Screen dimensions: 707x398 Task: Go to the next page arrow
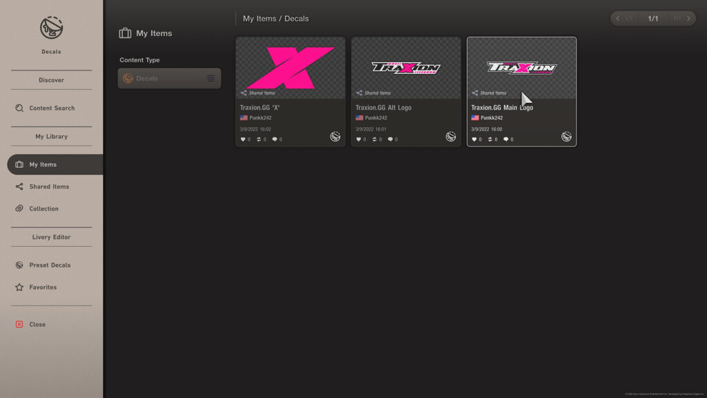(688, 19)
